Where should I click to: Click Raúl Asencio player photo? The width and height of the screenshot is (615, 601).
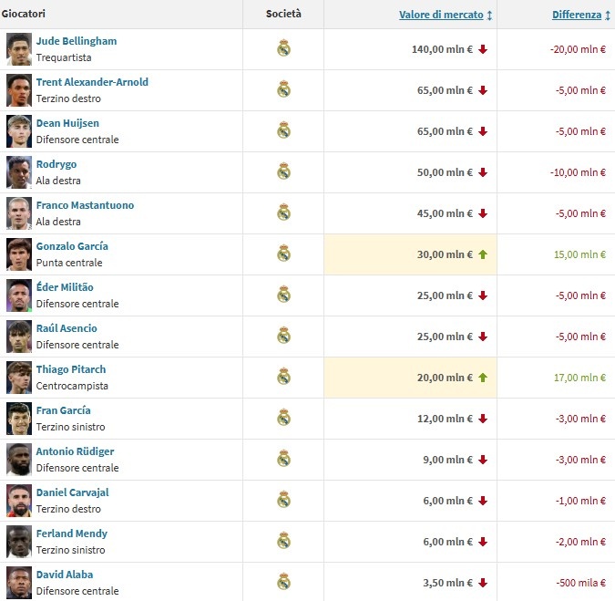point(19,336)
